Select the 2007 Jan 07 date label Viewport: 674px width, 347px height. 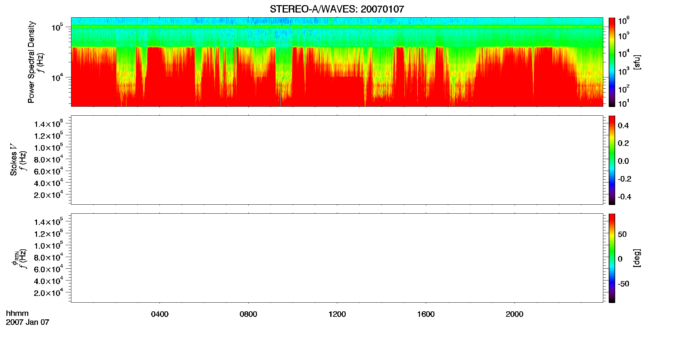[28, 322]
